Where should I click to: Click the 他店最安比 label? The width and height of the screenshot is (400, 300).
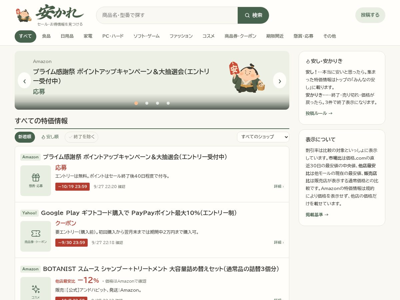pyautogui.click(x=65, y=281)
